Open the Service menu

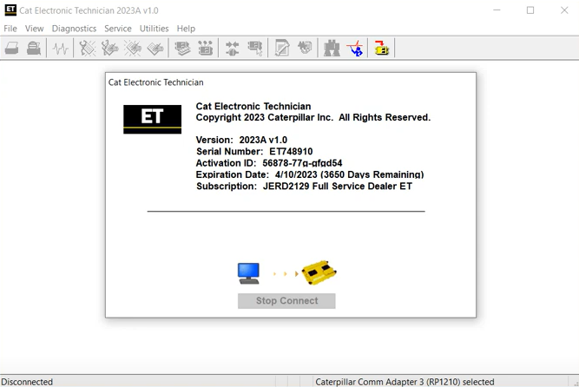click(x=118, y=29)
